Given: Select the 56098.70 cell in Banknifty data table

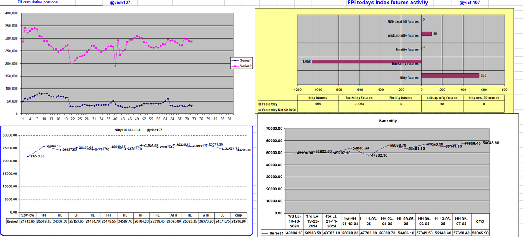Looking at the screenshot, I should pos(387,233).
